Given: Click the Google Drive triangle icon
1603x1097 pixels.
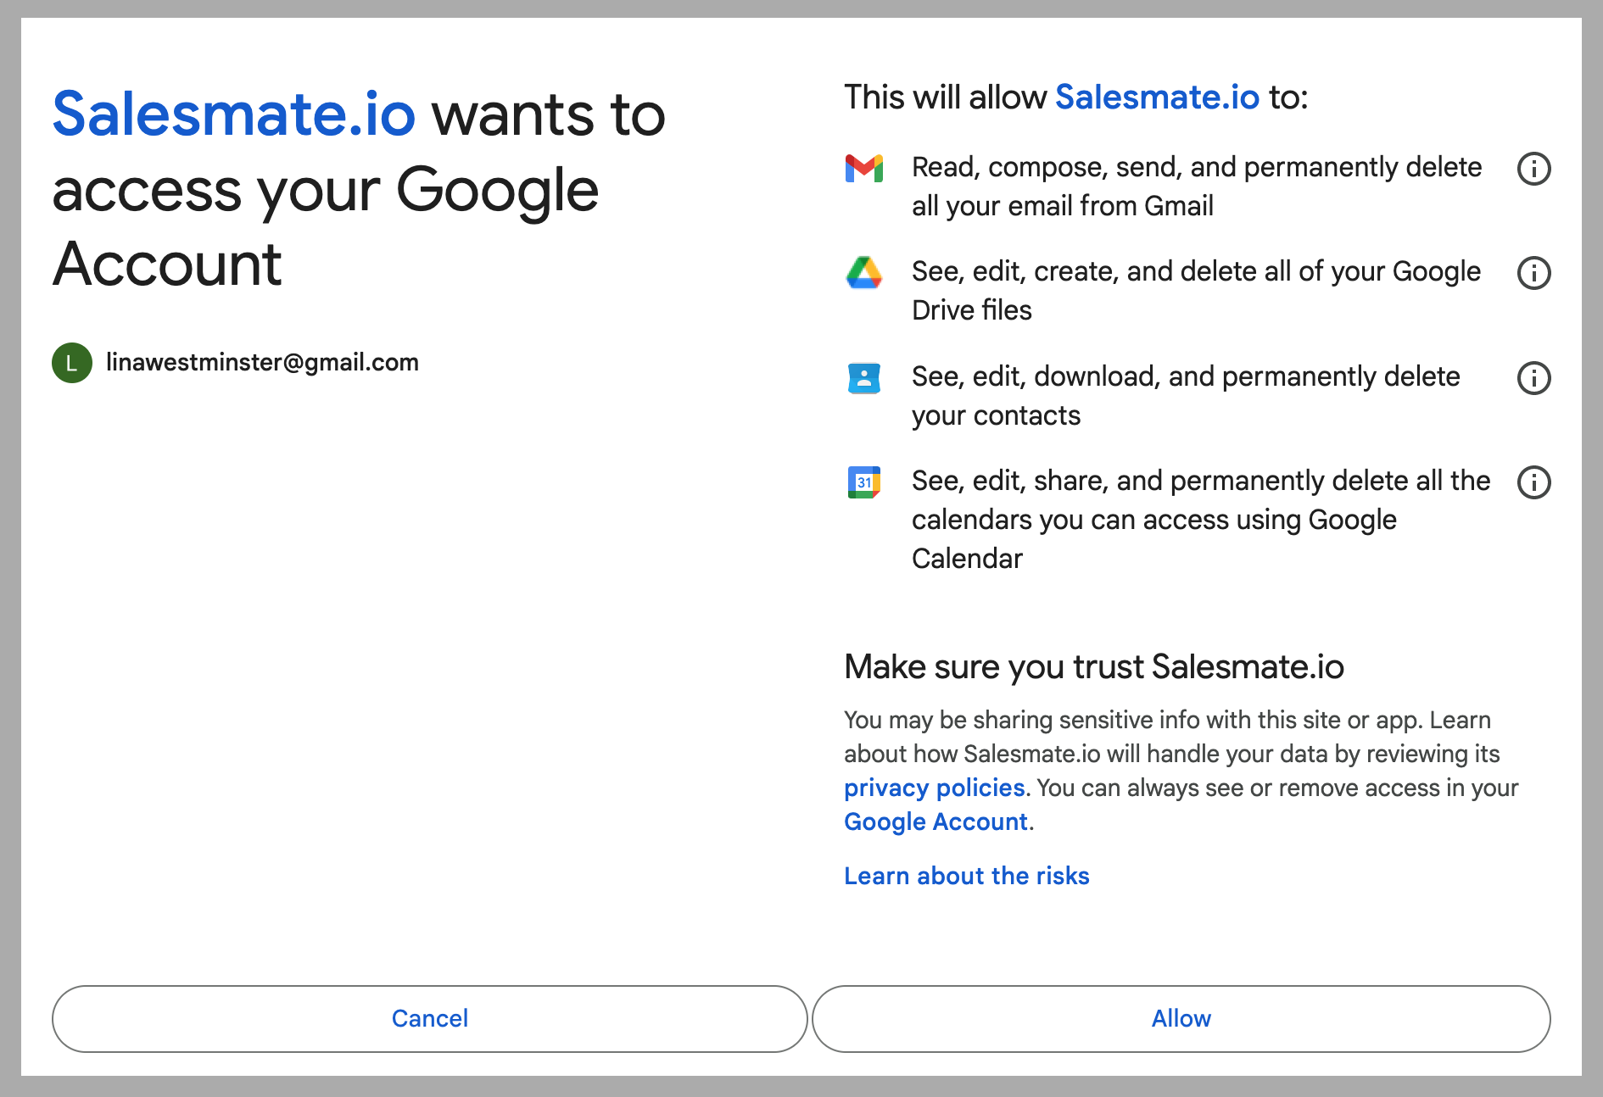Looking at the screenshot, I should coord(863,273).
